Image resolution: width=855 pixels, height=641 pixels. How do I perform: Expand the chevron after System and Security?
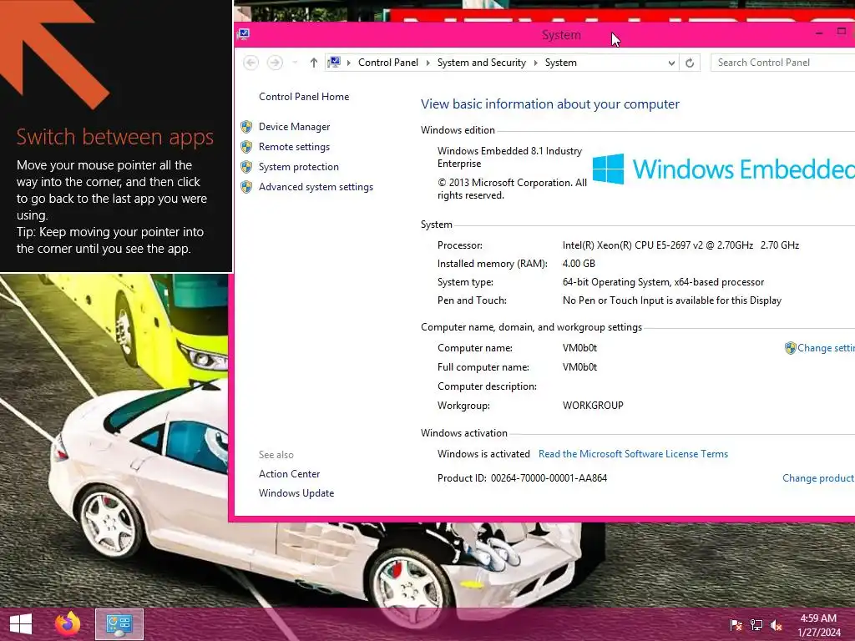535,63
